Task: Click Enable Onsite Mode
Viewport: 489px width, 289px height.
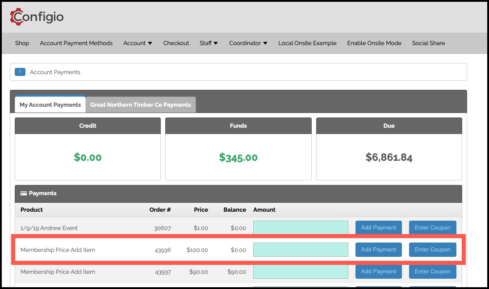Action: click(374, 43)
